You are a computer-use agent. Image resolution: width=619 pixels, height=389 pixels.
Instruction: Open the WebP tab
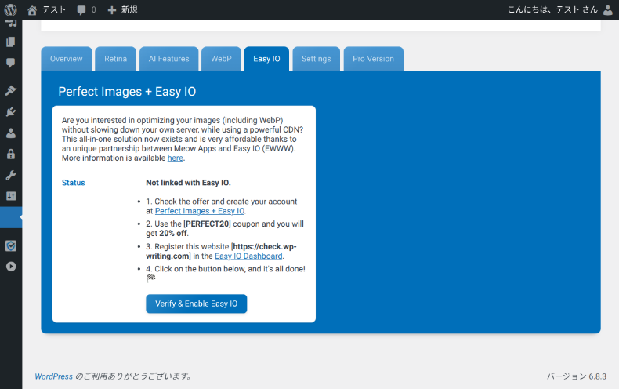[x=221, y=59]
